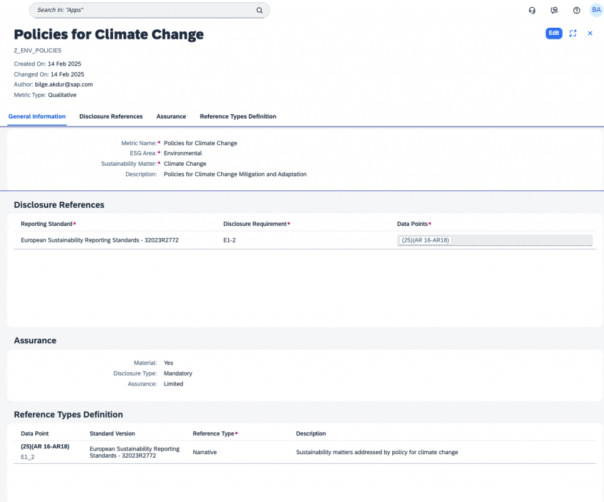Image resolution: width=604 pixels, height=502 pixels.
Task: Click the Sustainability matters addressed description cell
Action: pos(377,452)
